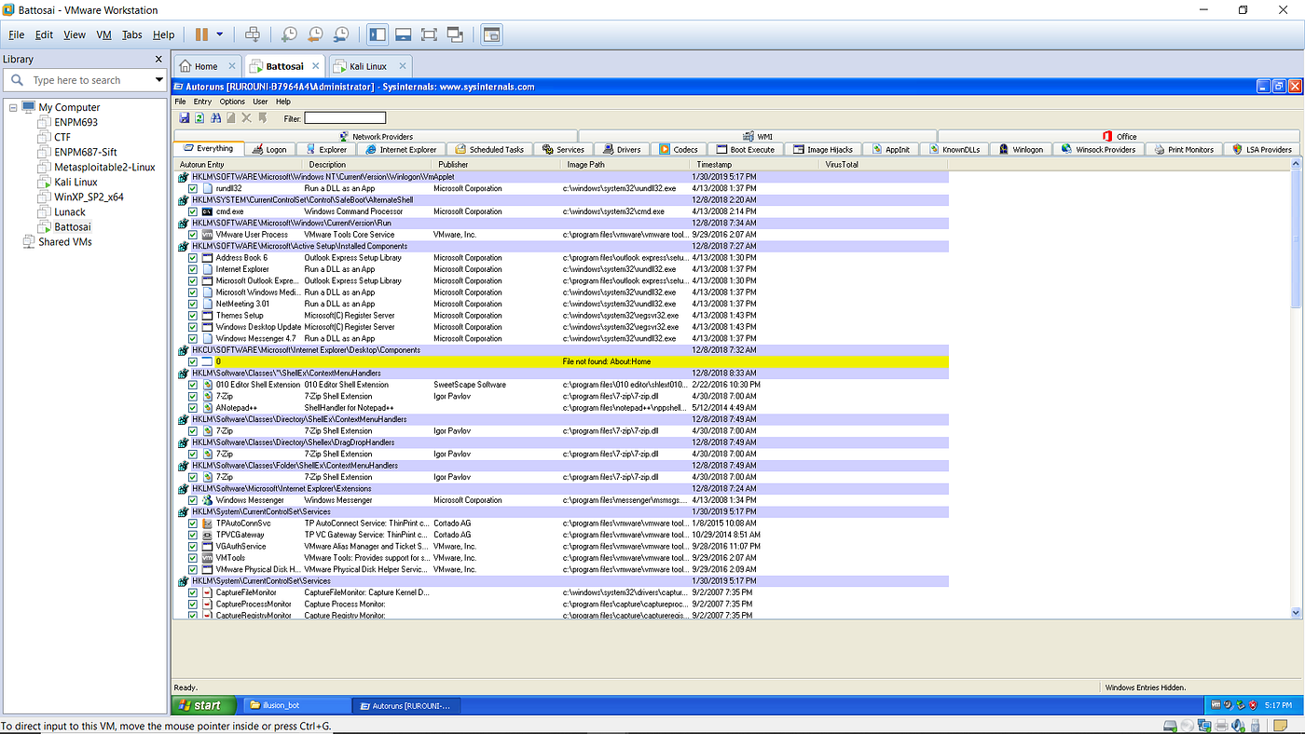Uncheck the rundll32 autorun entry checkbox

click(193, 188)
